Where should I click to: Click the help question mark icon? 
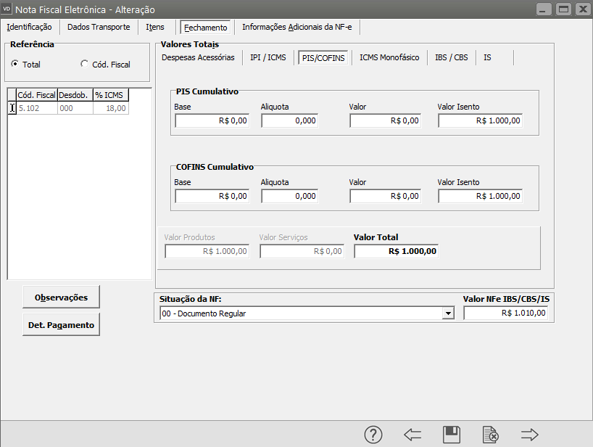click(x=373, y=435)
